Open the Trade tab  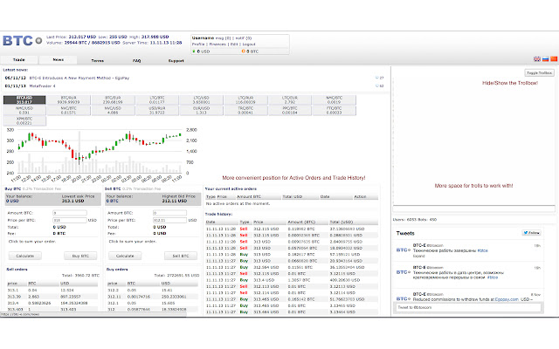coord(19,60)
